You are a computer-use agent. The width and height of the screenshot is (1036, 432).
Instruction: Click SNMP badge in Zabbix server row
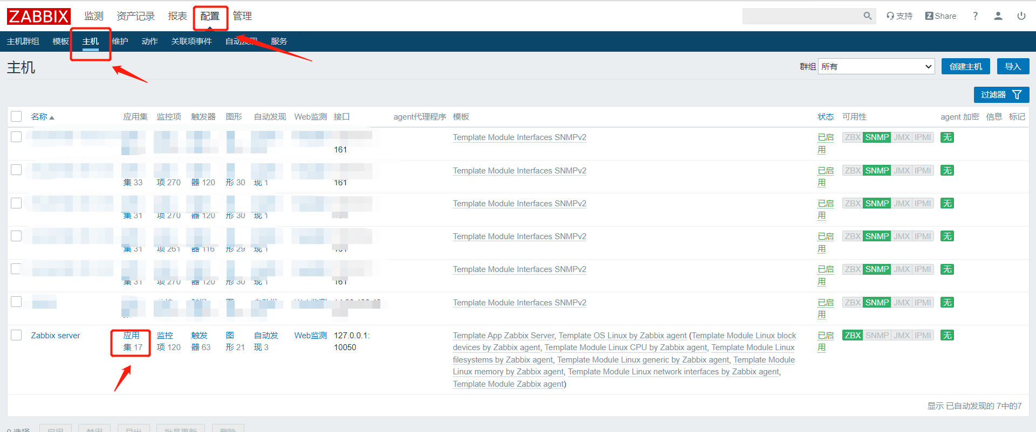pyautogui.click(x=877, y=335)
